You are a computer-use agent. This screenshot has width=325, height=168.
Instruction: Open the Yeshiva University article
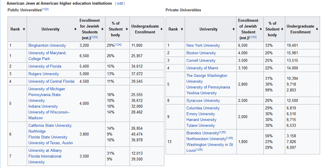pos(201,93)
